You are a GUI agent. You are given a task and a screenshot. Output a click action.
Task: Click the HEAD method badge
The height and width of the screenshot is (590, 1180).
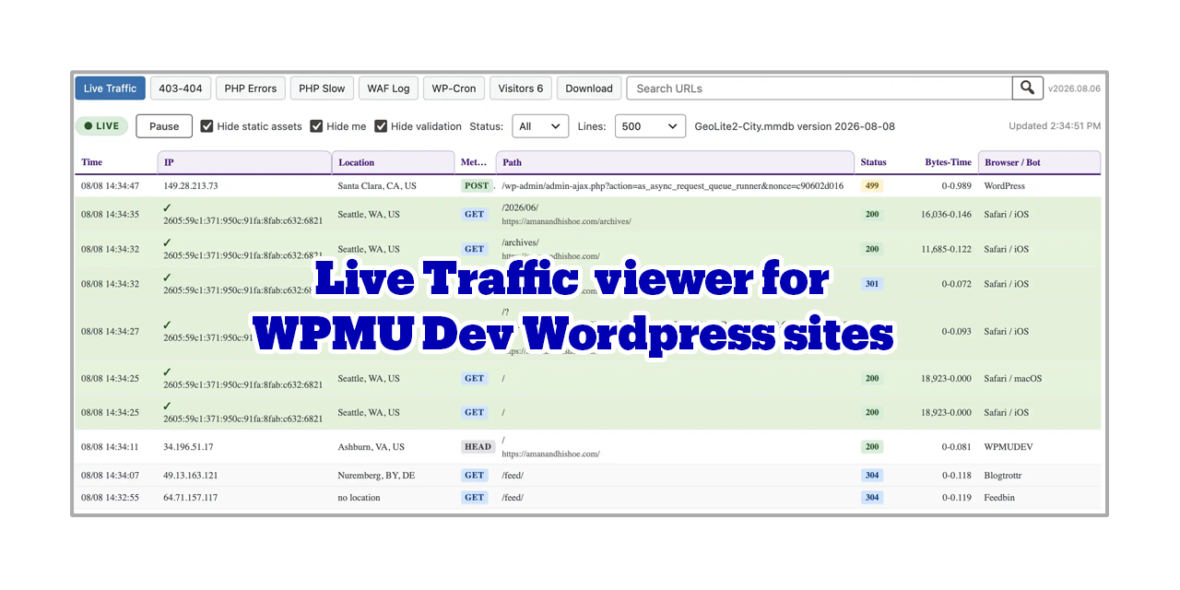[478, 447]
